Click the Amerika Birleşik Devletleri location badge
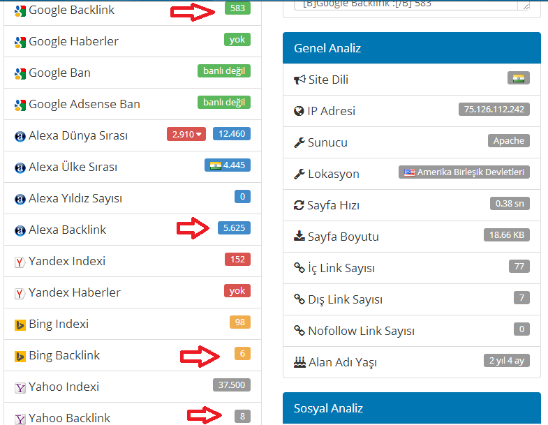Viewport: 548px width, 425px height. click(x=464, y=172)
